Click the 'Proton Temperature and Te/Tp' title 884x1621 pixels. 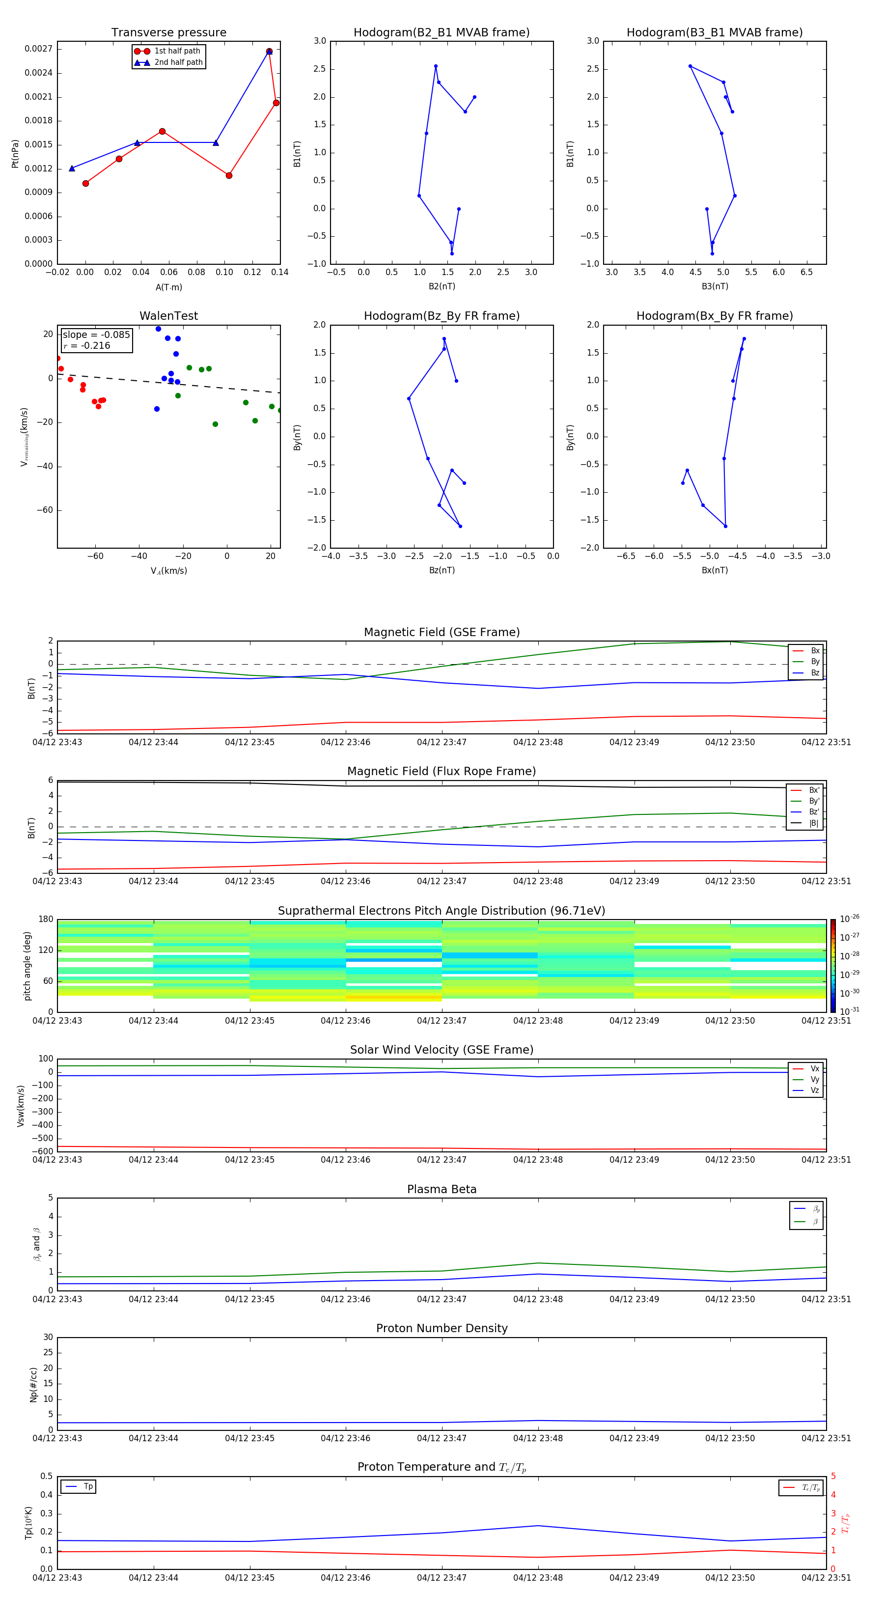click(x=442, y=1467)
